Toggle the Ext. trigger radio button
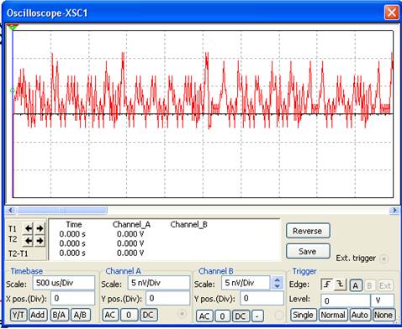 tap(384, 258)
